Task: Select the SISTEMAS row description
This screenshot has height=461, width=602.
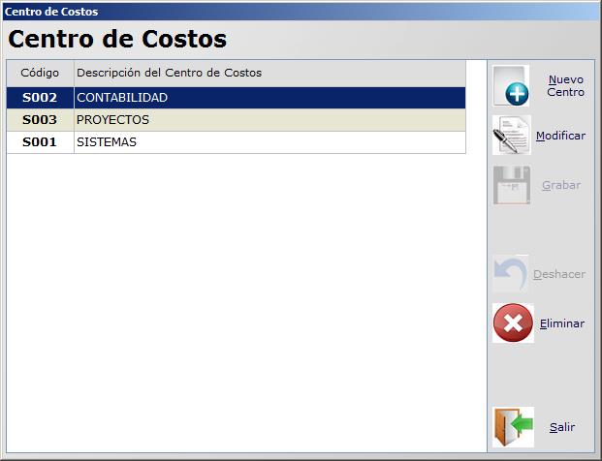Action: [x=269, y=142]
